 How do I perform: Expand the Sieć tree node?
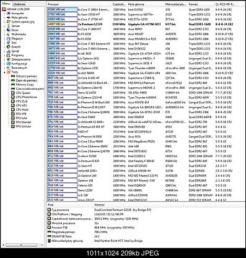(x=4, y=43)
